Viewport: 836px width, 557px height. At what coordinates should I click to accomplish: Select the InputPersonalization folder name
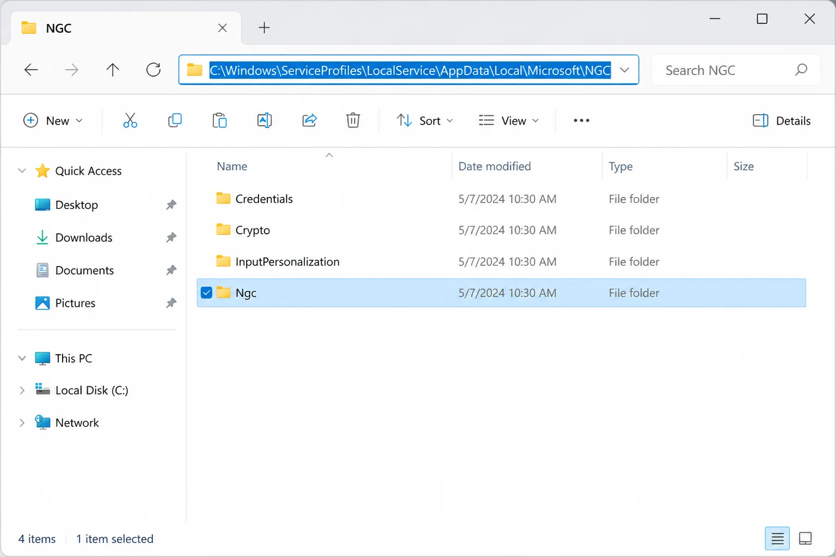[x=287, y=262]
